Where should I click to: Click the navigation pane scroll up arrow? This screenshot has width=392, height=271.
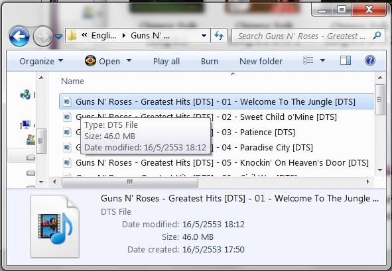click(41, 78)
